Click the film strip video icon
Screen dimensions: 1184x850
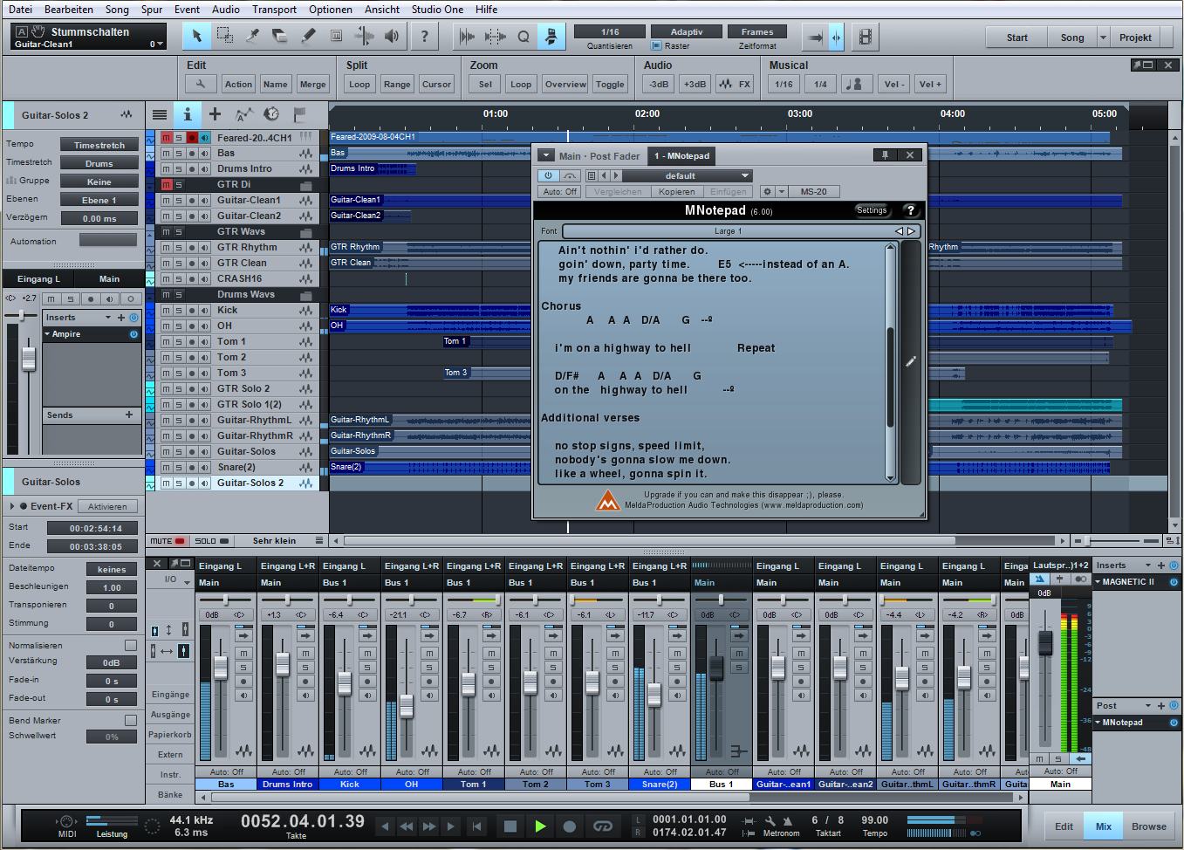[865, 37]
